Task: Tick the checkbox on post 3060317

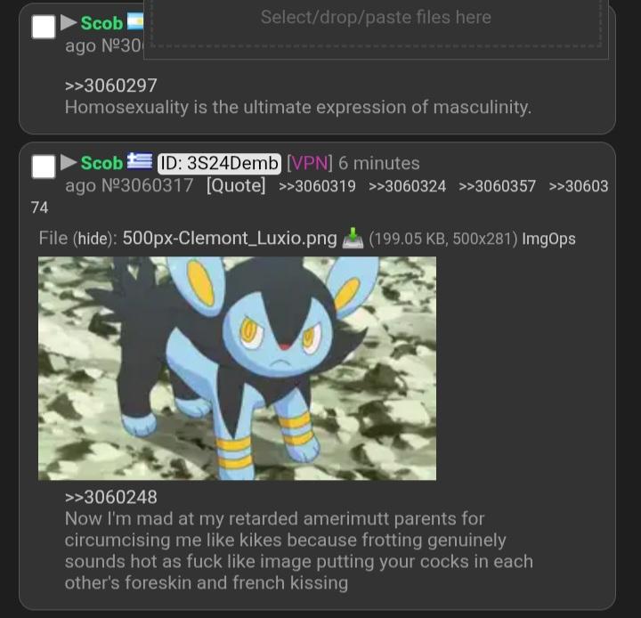Action: pyautogui.click(x=44, y=167)
